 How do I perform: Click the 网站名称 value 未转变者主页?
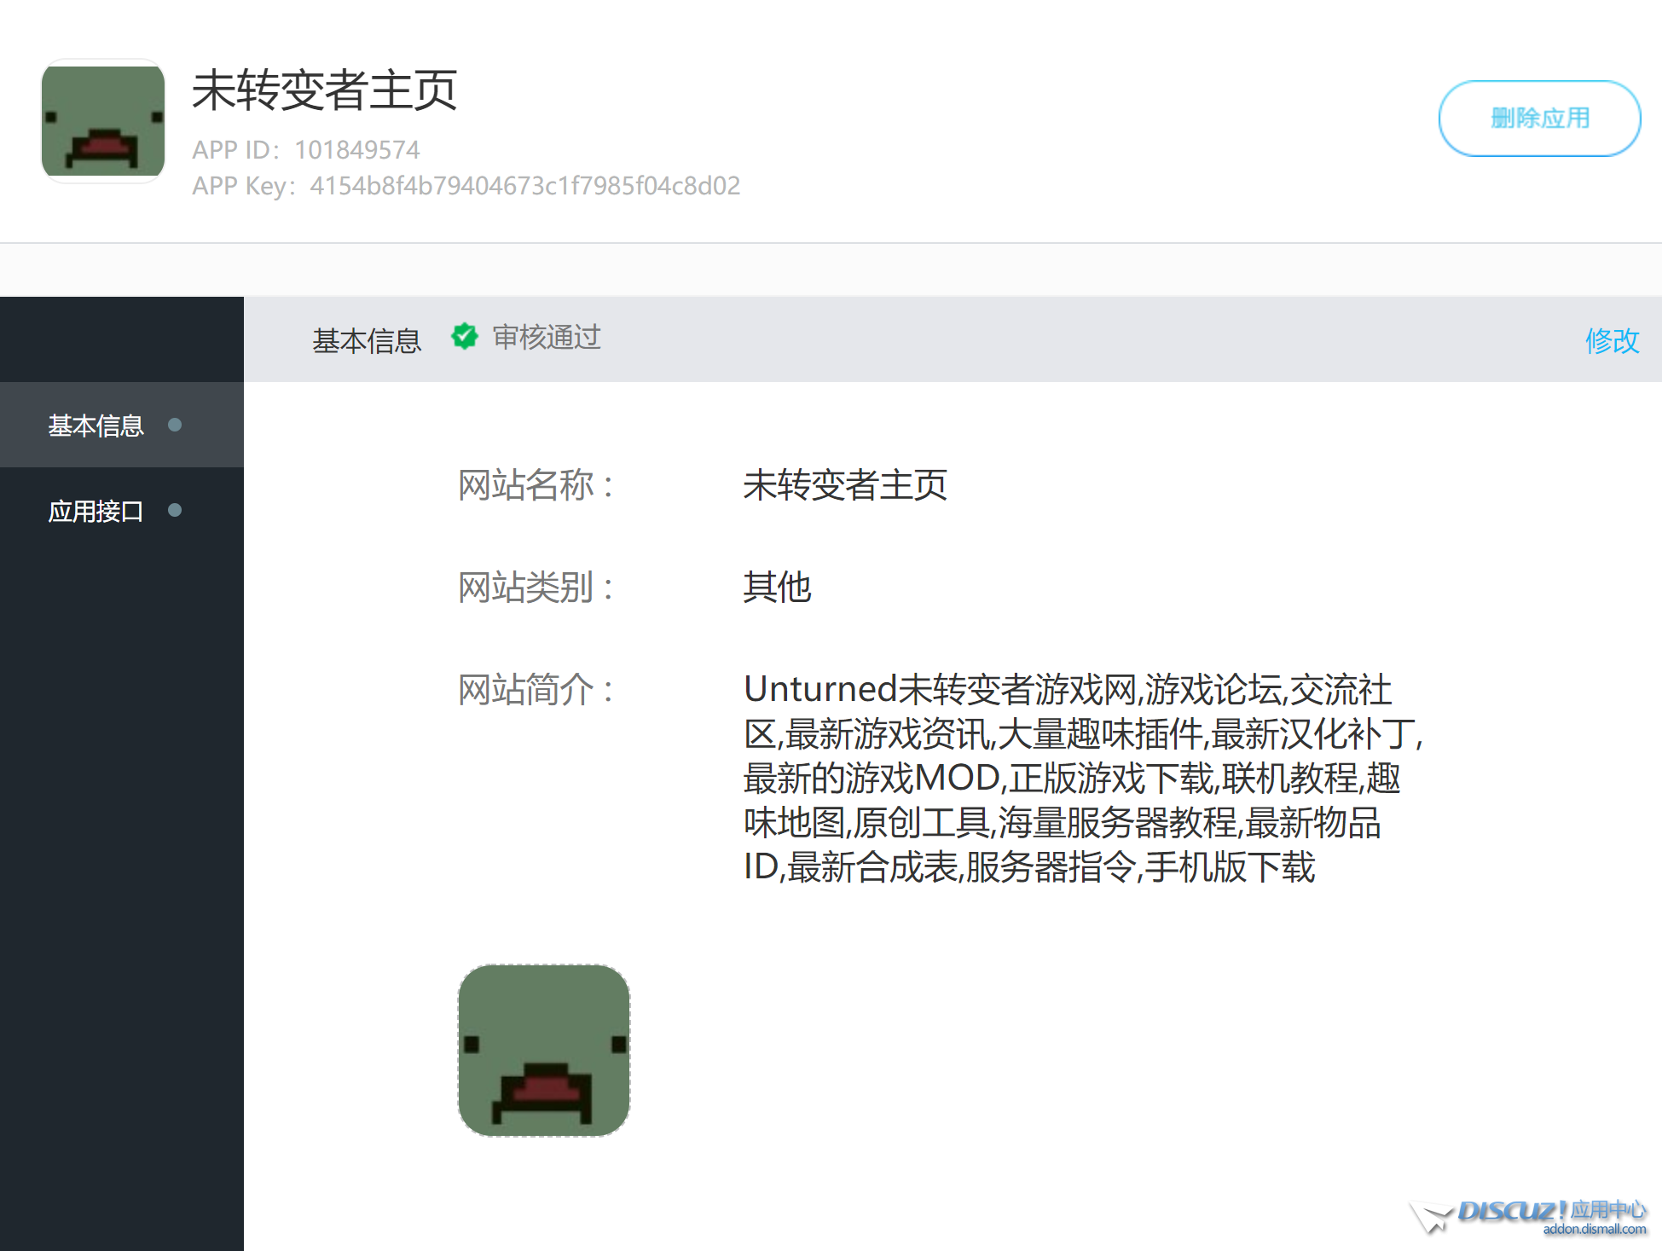(845, 485)
